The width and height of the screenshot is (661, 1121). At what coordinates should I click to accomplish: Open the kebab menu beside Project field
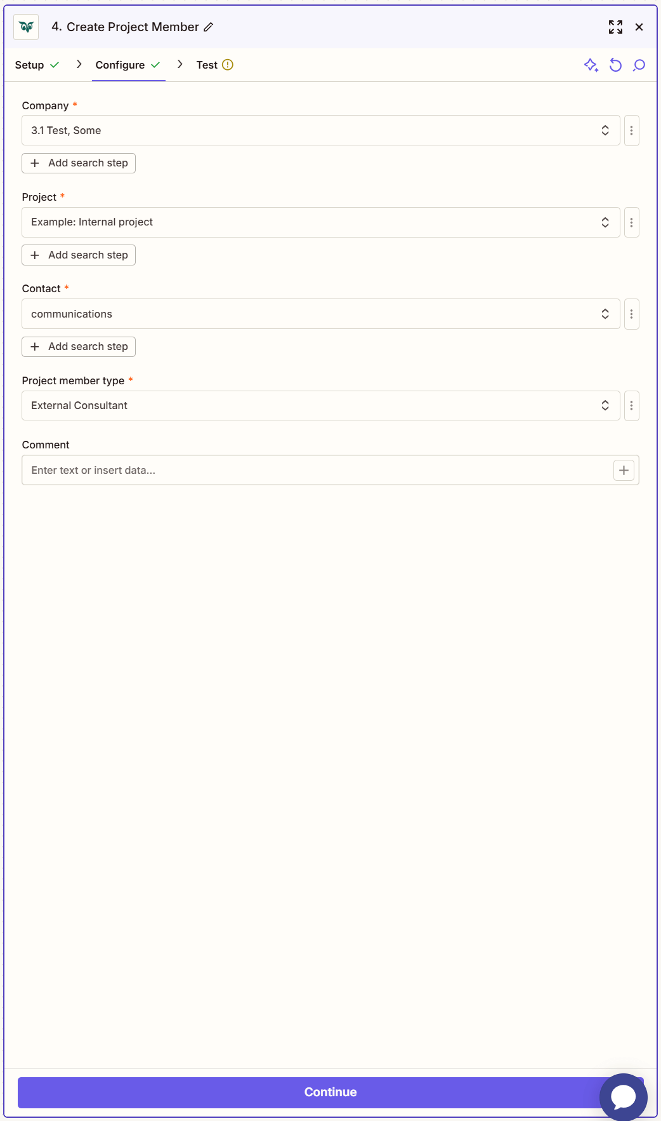(x=631, y=222)
